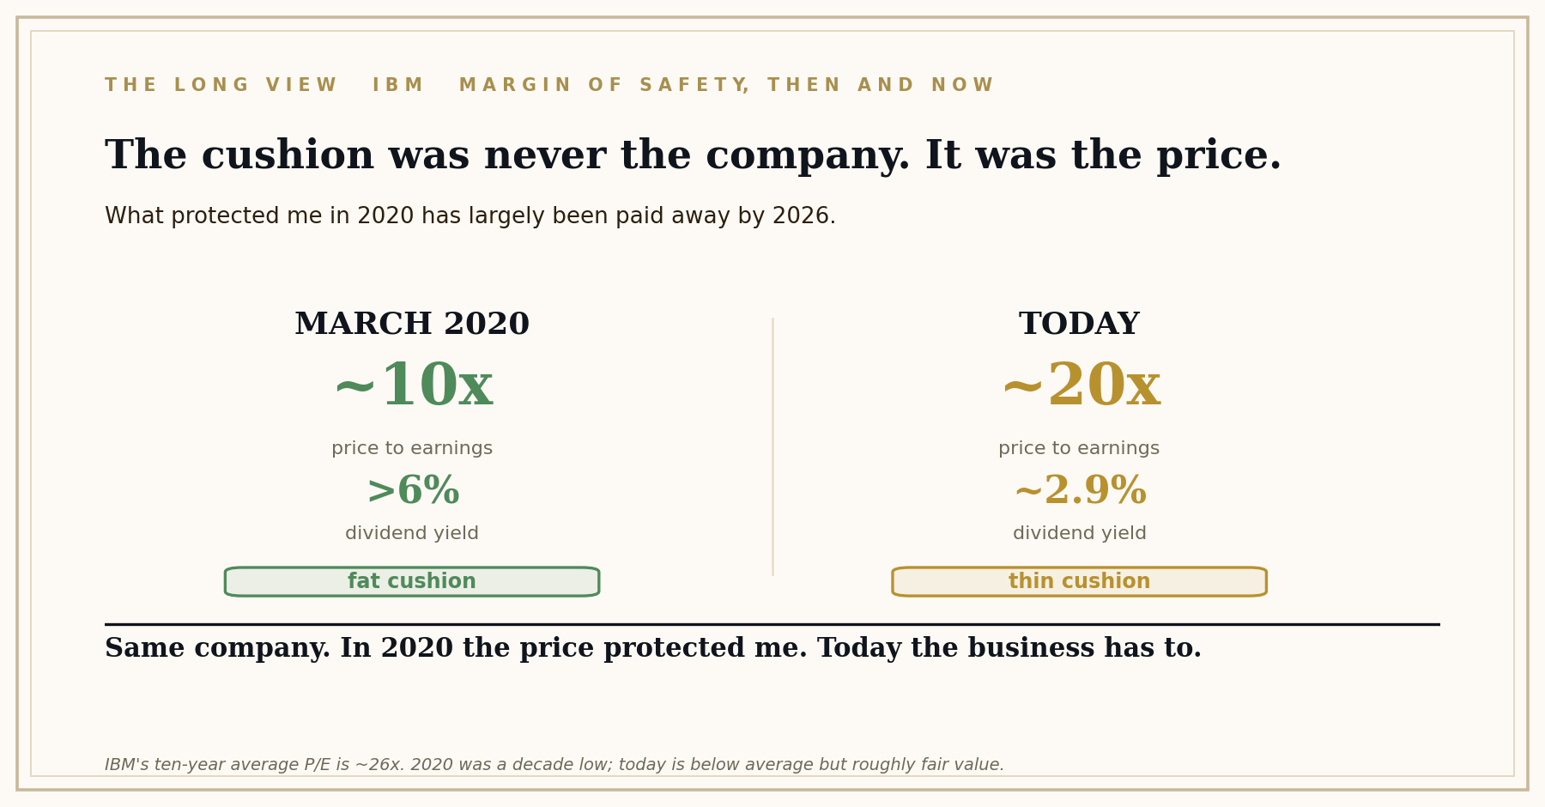Click the >6% dividend yield value
The height and width of the screenshot is (807, 1545).
click(x=412, y=492)
